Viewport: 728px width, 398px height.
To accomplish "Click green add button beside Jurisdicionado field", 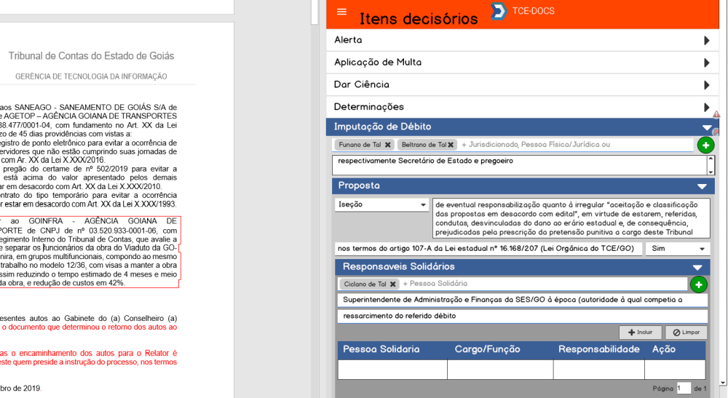I will pyautogui.click(x=705, y=145).
